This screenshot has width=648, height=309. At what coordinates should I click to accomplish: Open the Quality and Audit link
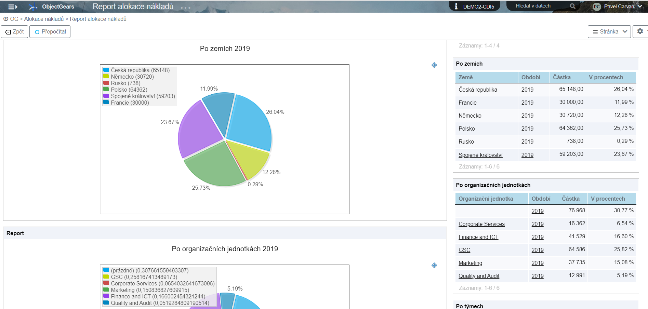pyautogui.click(x=479, y=276)
